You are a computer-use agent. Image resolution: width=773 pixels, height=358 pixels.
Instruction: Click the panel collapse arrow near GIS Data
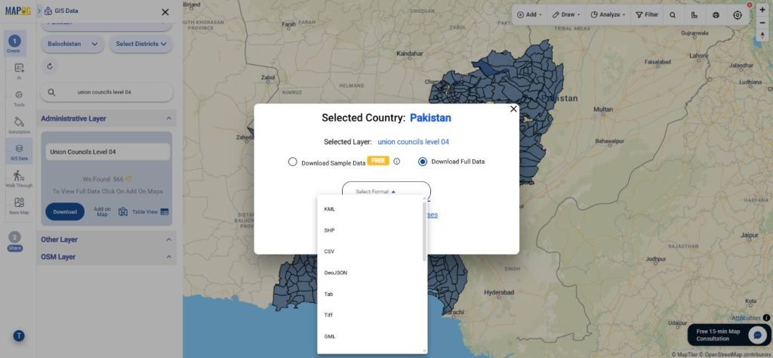(39, 11)
